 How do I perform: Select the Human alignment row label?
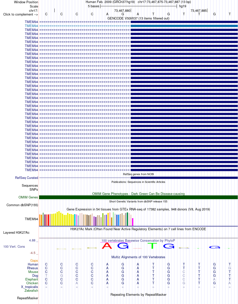33,264
